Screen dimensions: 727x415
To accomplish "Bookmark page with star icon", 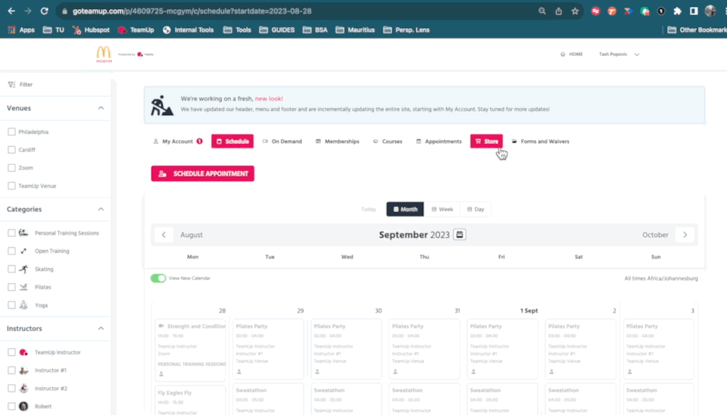I will point(576,11).
